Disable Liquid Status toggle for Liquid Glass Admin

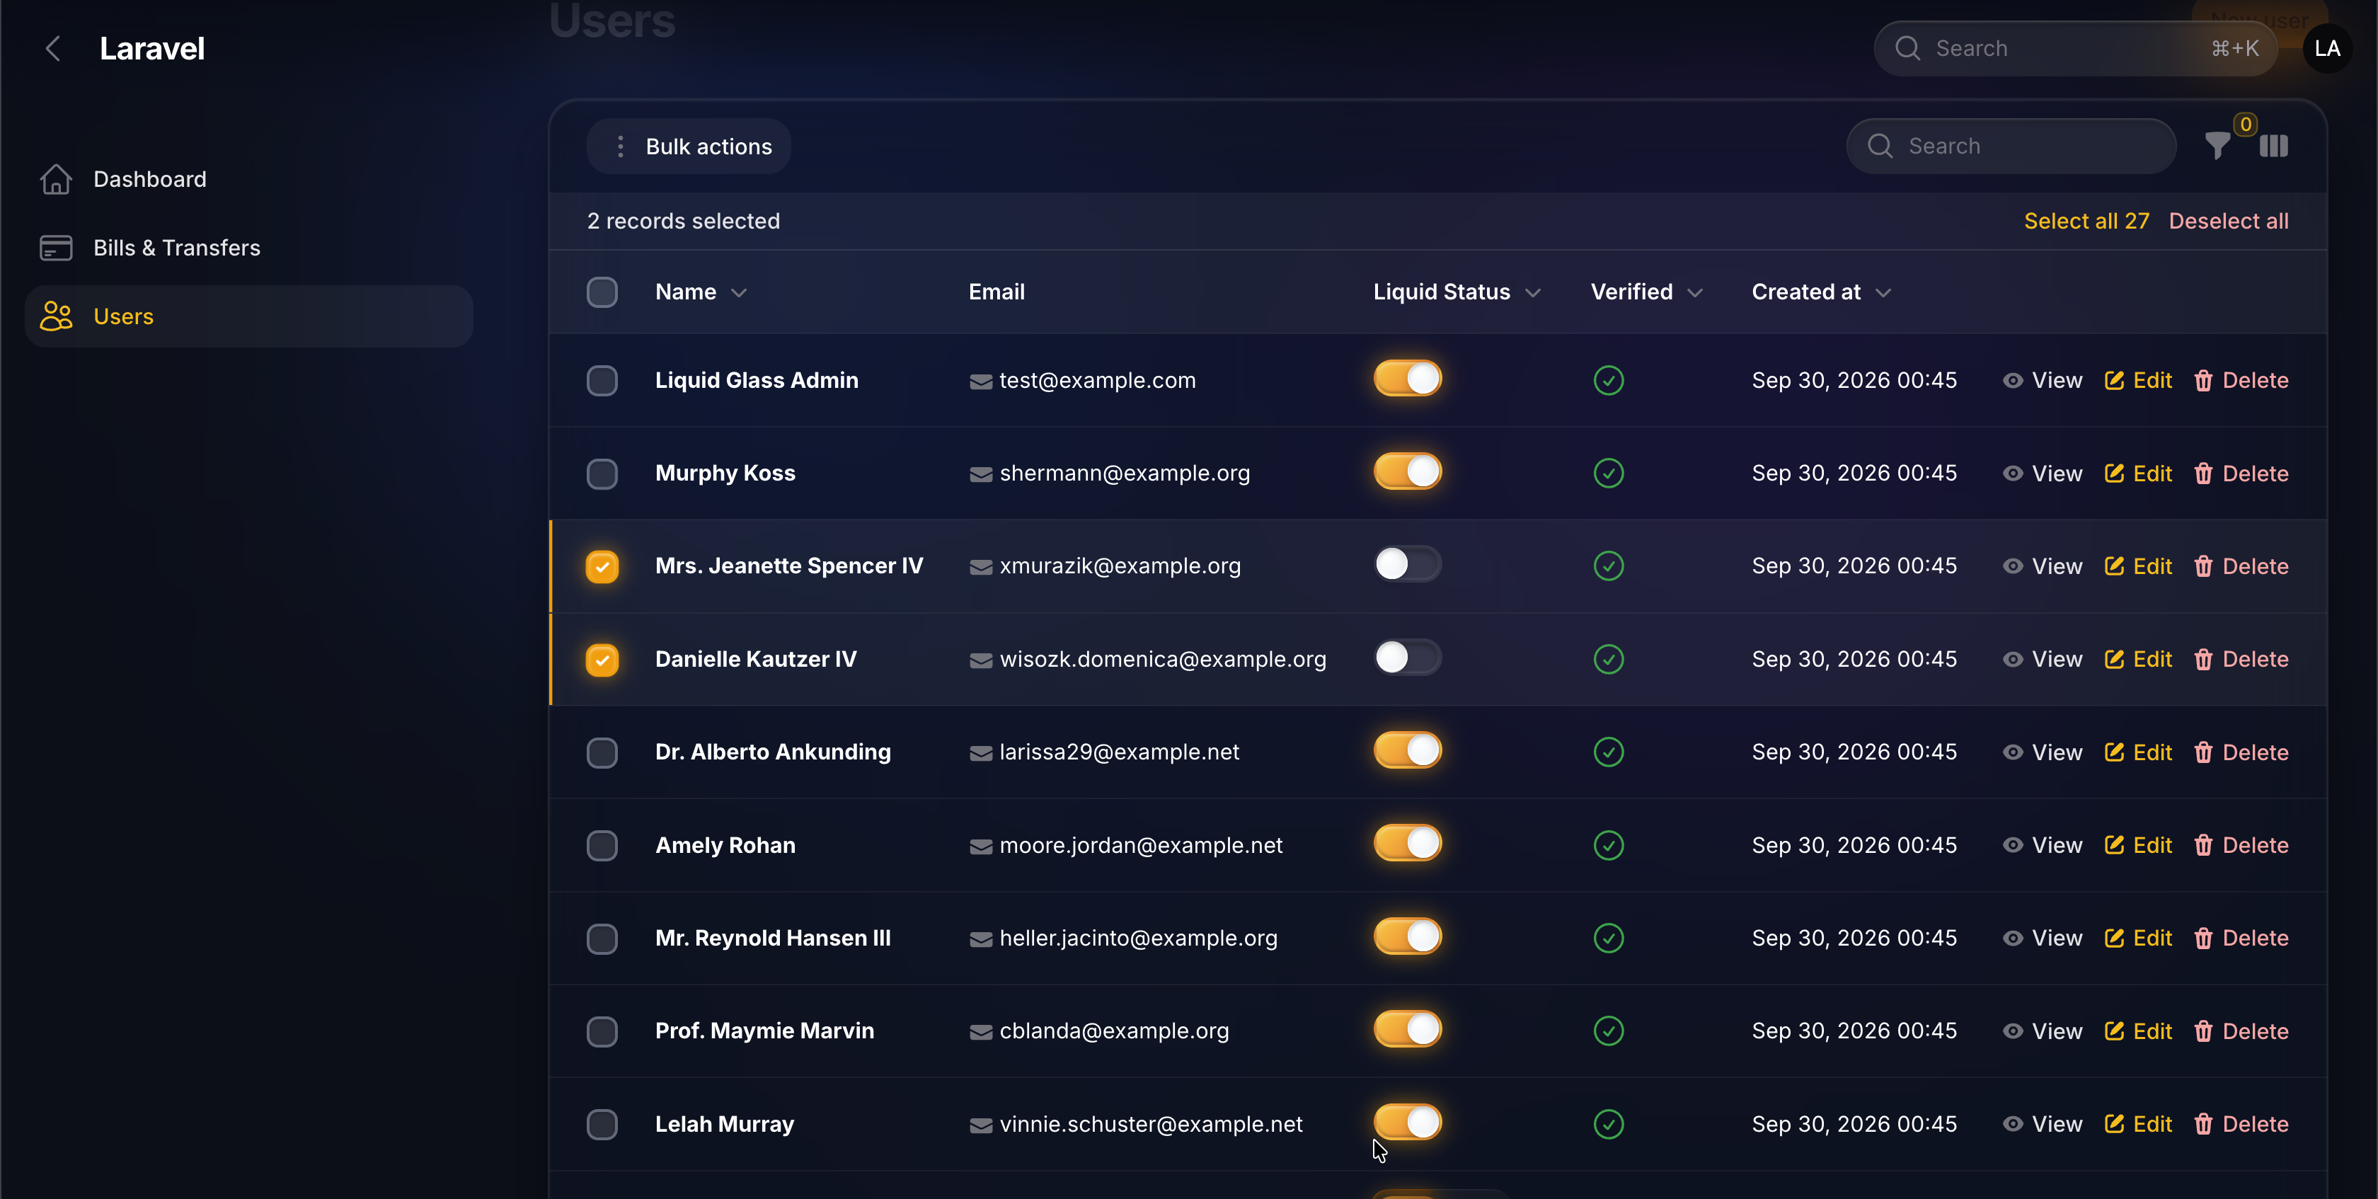[1408, 379]
